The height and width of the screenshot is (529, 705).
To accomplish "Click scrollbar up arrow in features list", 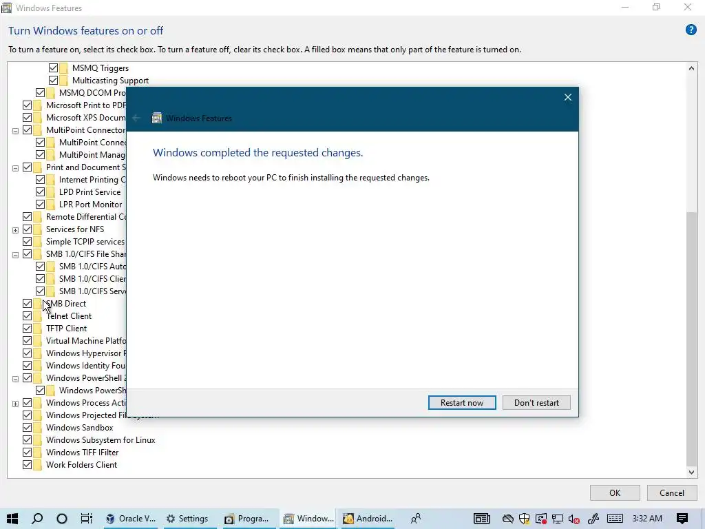I will click(x=691, y=68).
